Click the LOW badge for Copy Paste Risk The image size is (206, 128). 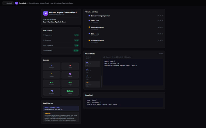click(x=76, y=45)
